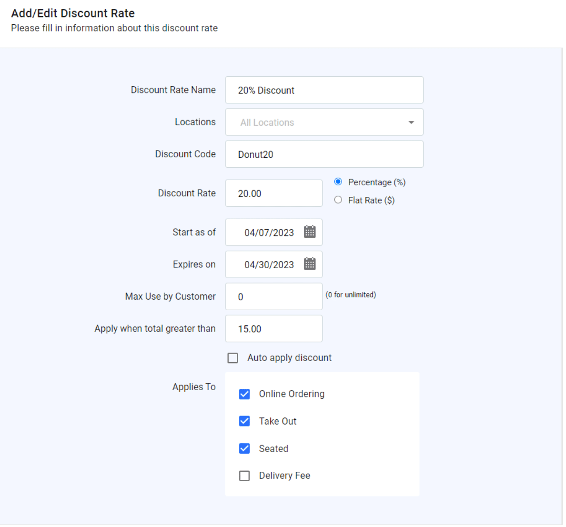The width and height of the screenshot is (566, 527).
Task: Click the Auto apply discount label
Action: (x=290, y=358)
